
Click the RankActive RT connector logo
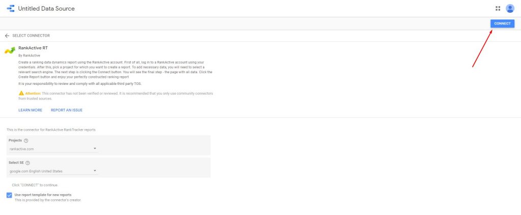click(10, 50)
